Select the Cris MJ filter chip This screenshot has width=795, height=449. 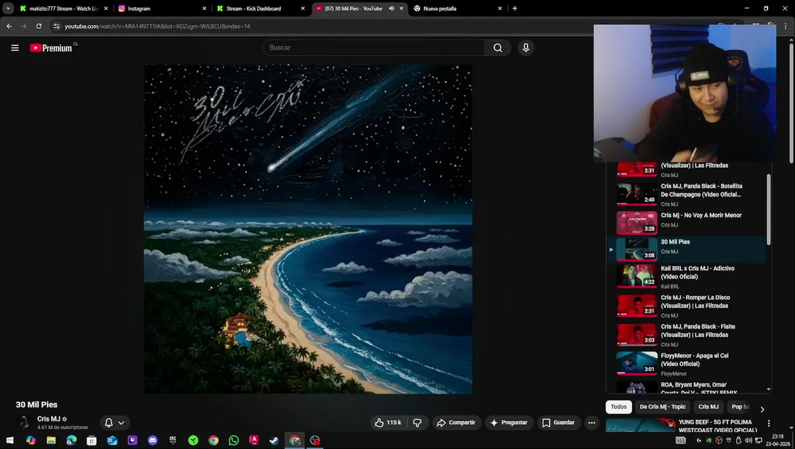(708, 407)
